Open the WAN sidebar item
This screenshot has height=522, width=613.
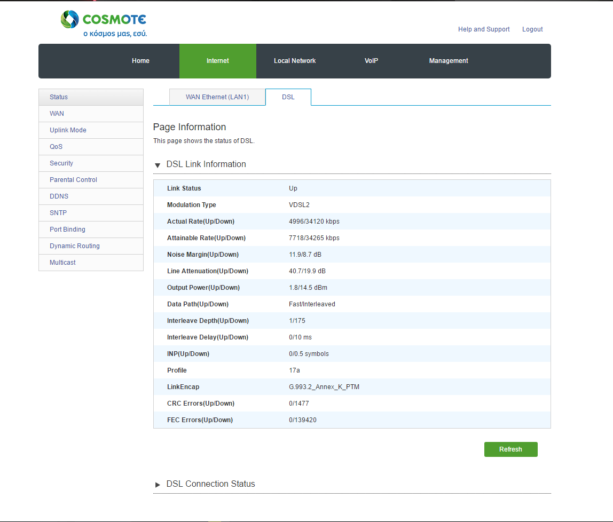(57, 114)
